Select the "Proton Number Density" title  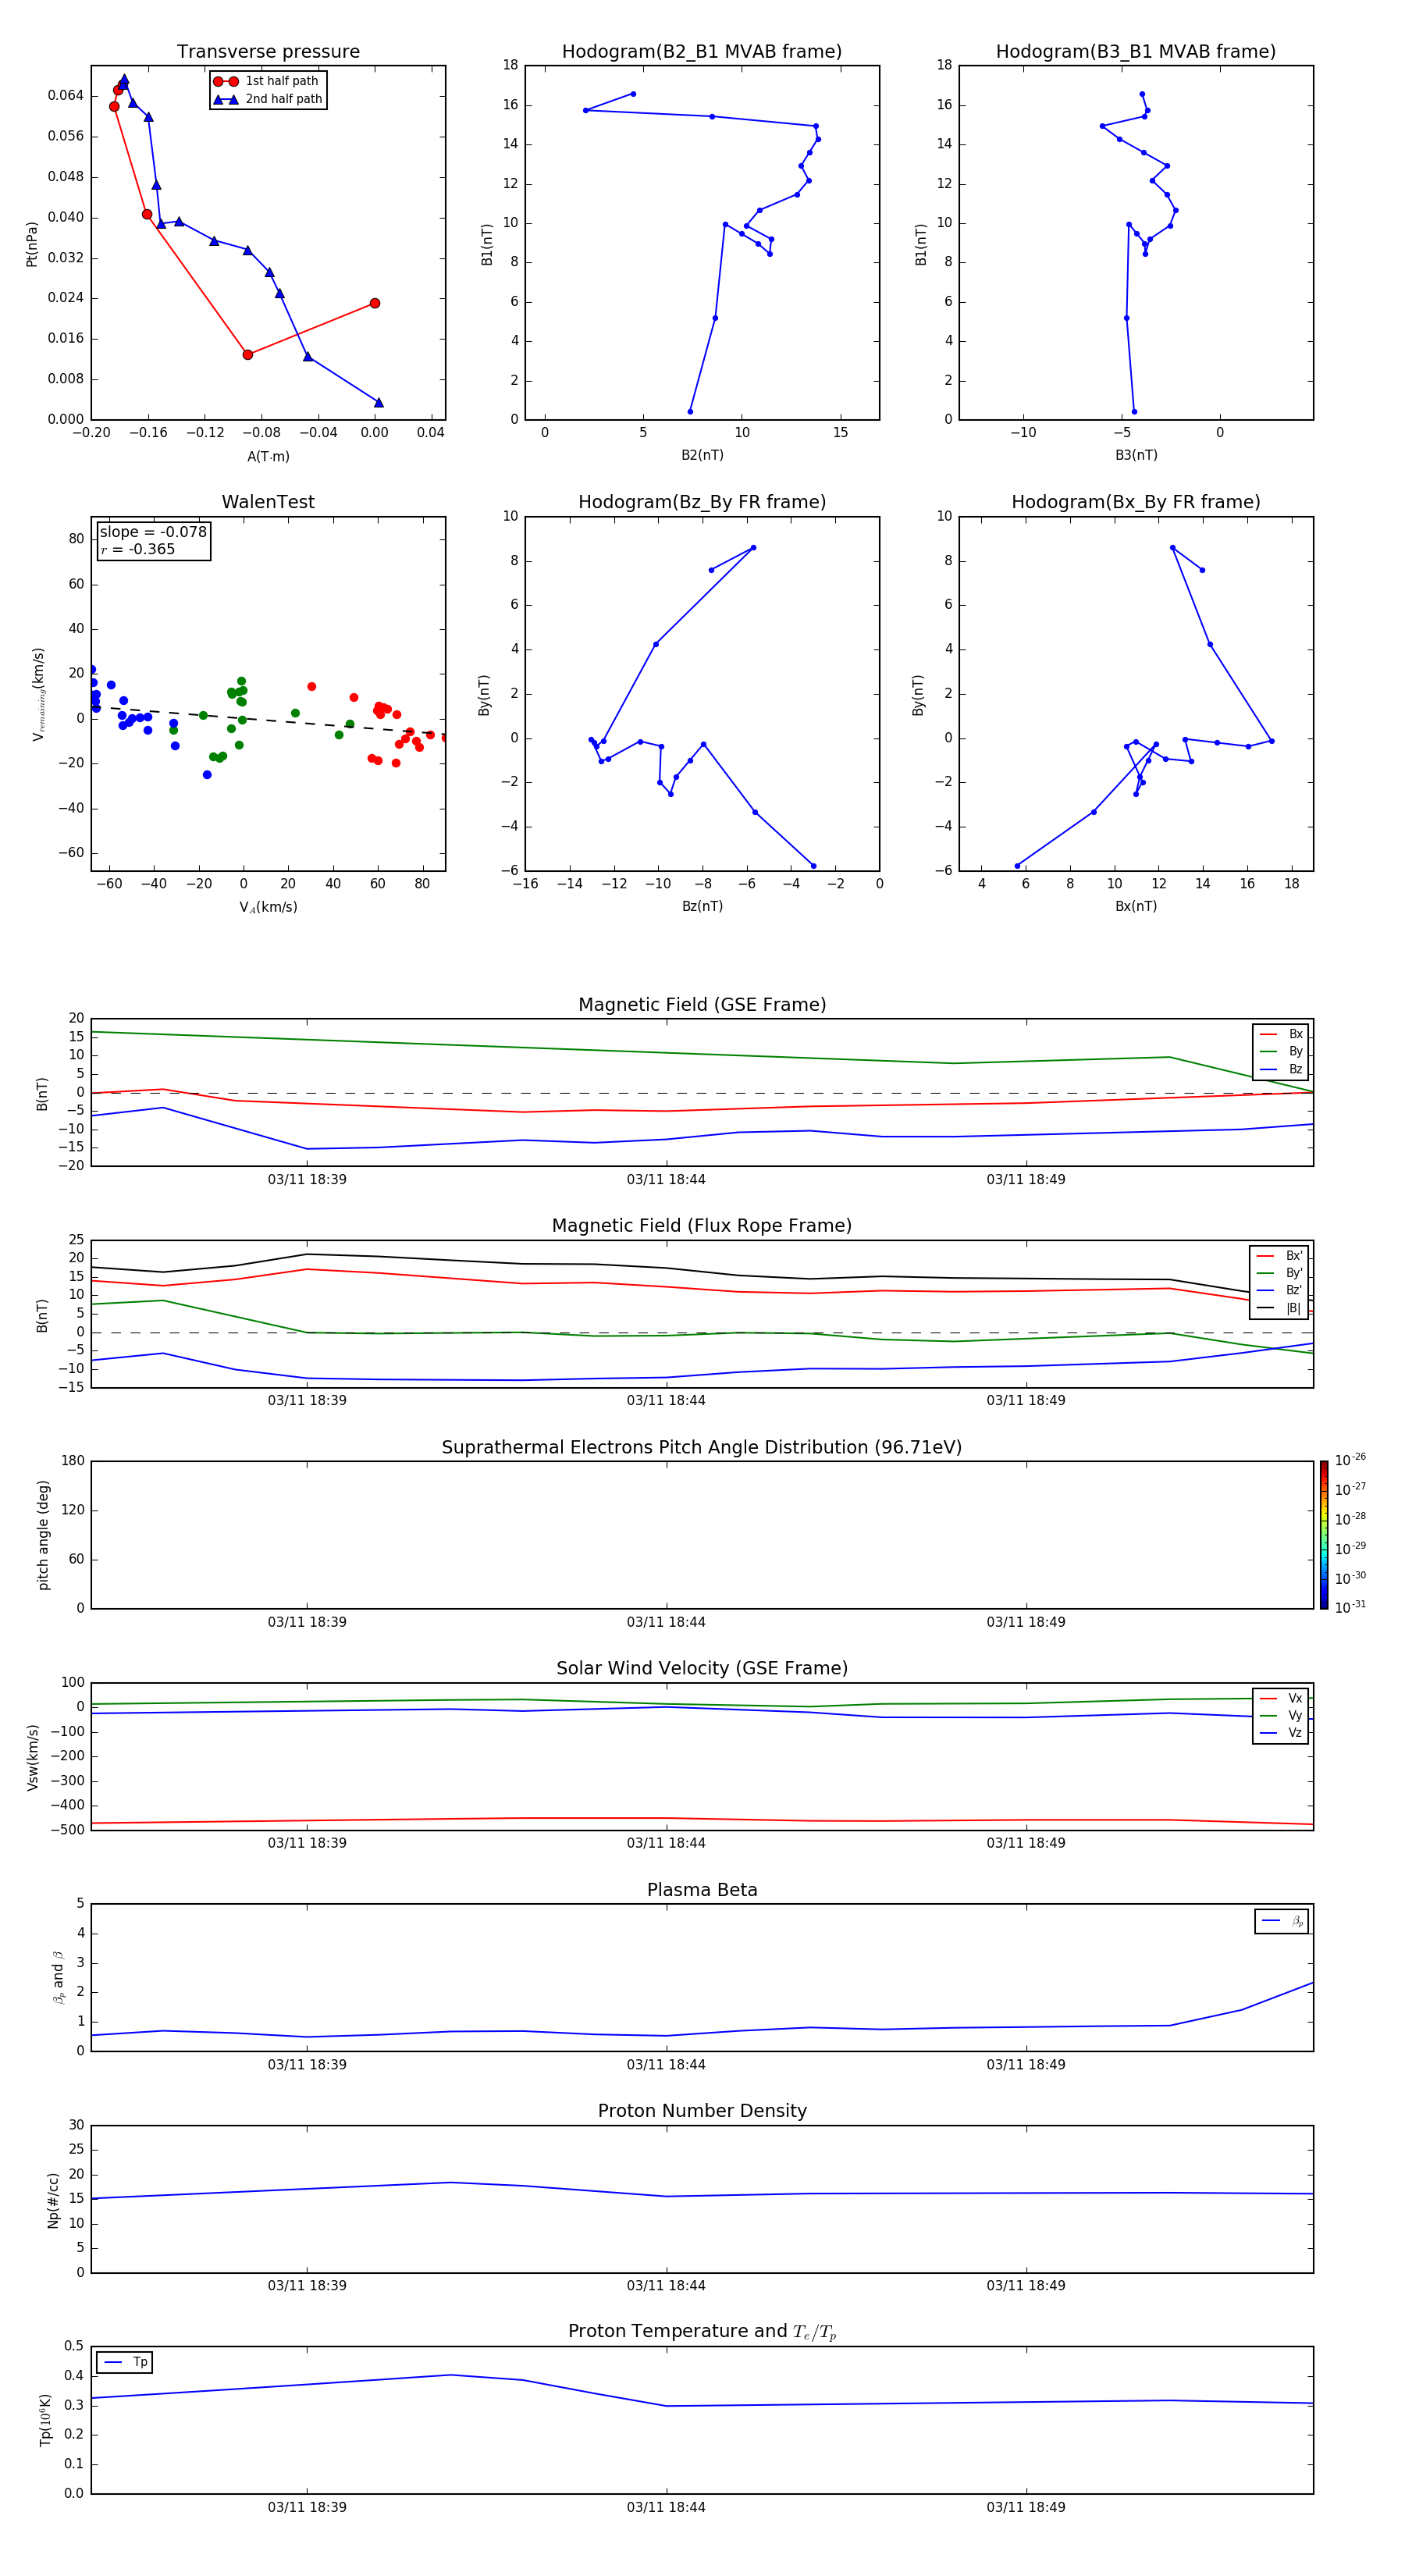point(702,2111)
